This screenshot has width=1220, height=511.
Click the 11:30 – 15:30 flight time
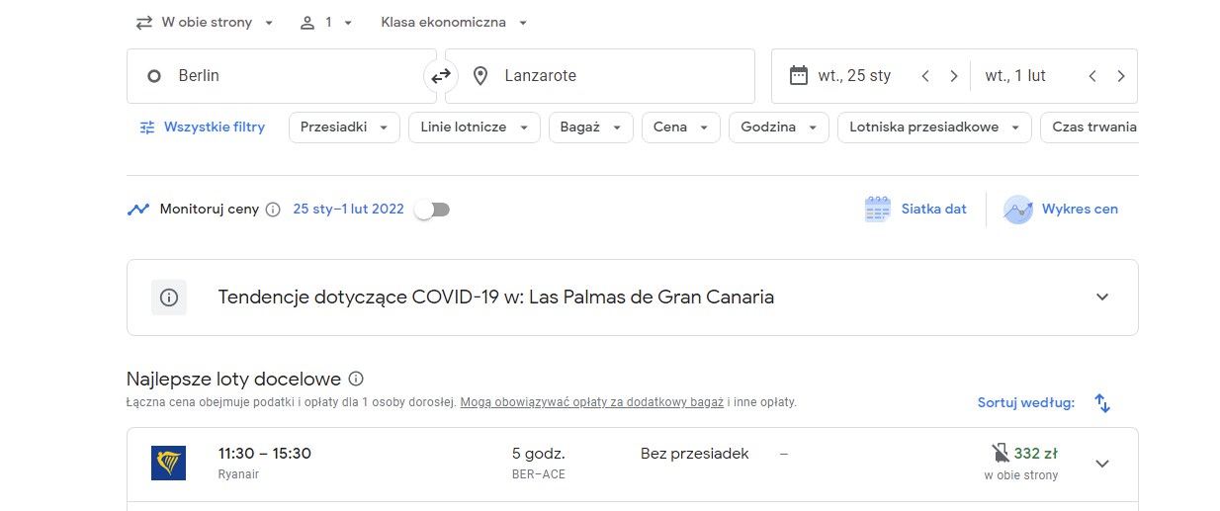click(x=265, y=454)
